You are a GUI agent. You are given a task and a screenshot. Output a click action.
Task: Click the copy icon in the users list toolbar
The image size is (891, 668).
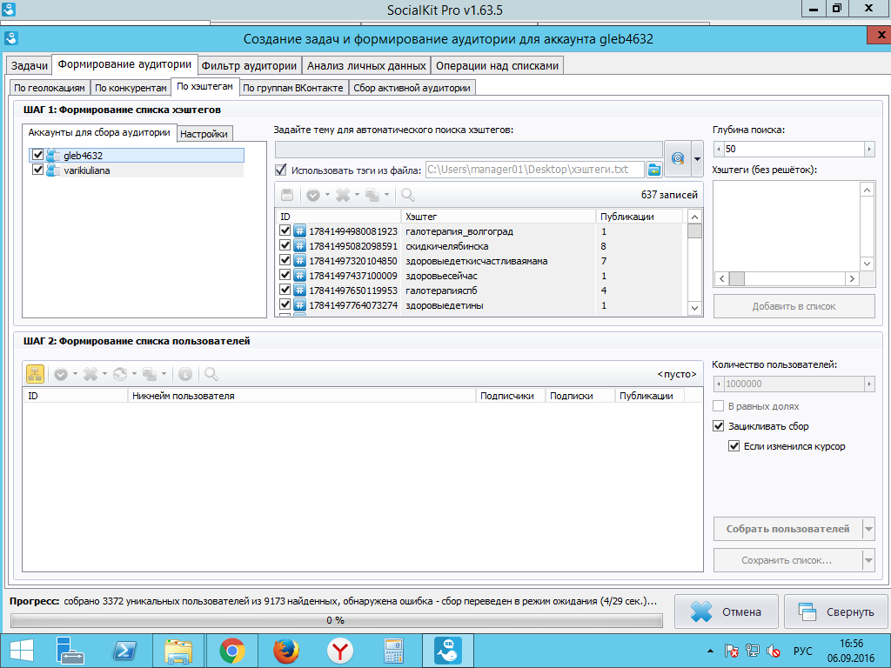[150, 374]
